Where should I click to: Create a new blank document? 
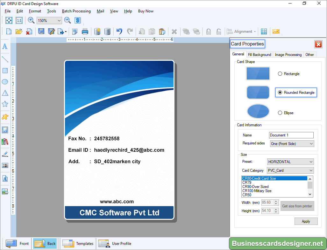click(x=9, y=31)
